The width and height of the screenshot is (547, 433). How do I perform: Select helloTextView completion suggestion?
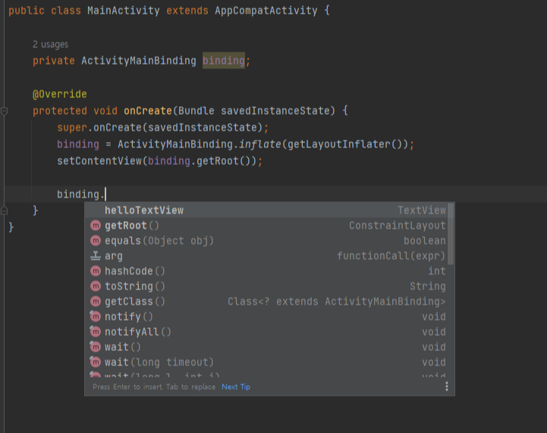(266, 210)
